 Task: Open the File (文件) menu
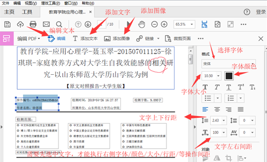[6, 3]
